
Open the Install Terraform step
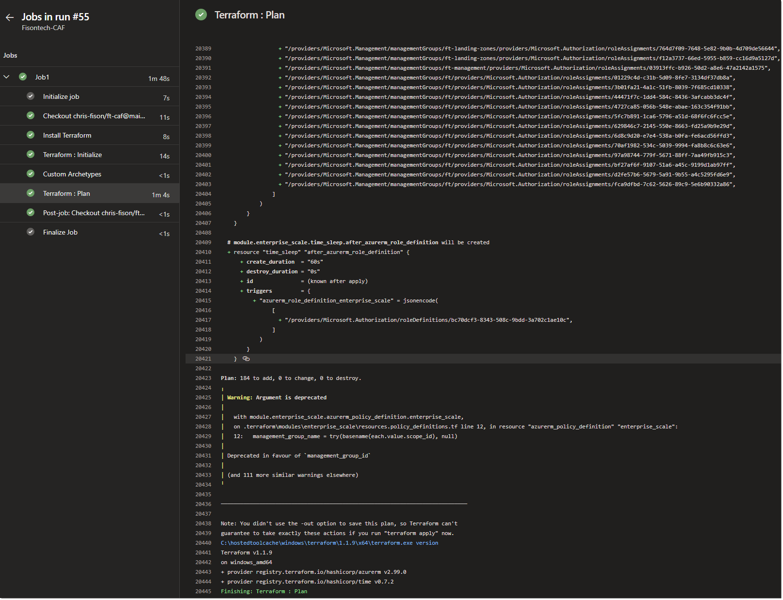tap(90, 135)
